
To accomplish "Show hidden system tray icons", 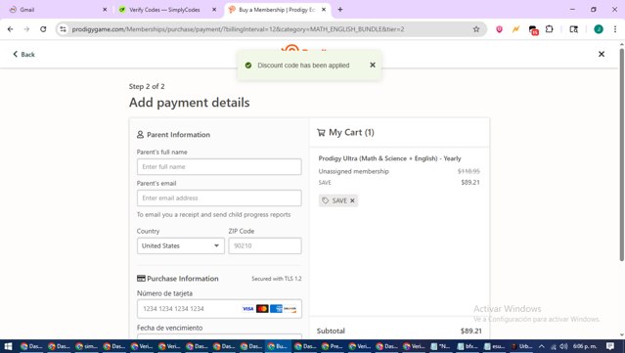I will tap(541, 346).
